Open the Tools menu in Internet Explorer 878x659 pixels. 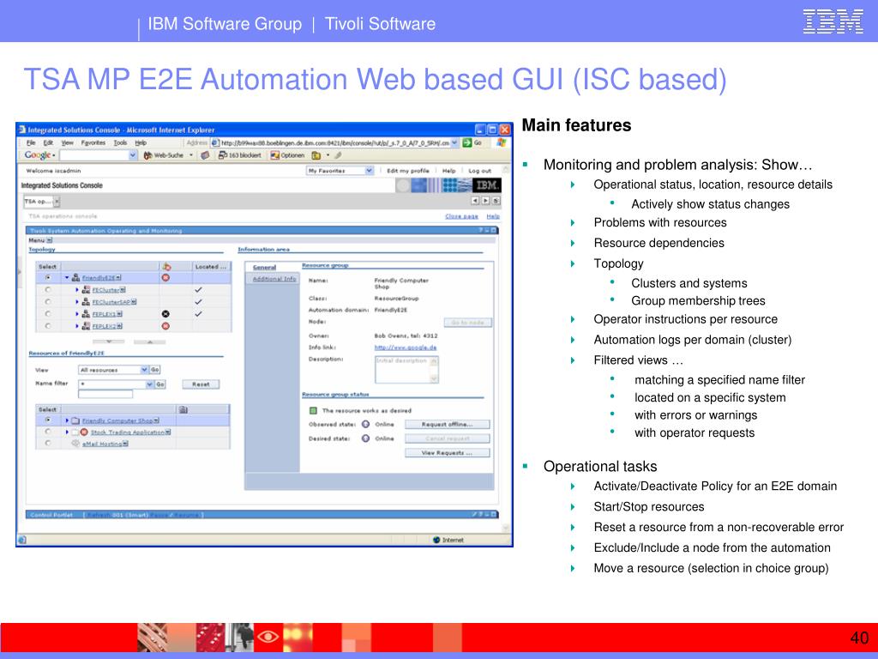[x=120, y=143]
